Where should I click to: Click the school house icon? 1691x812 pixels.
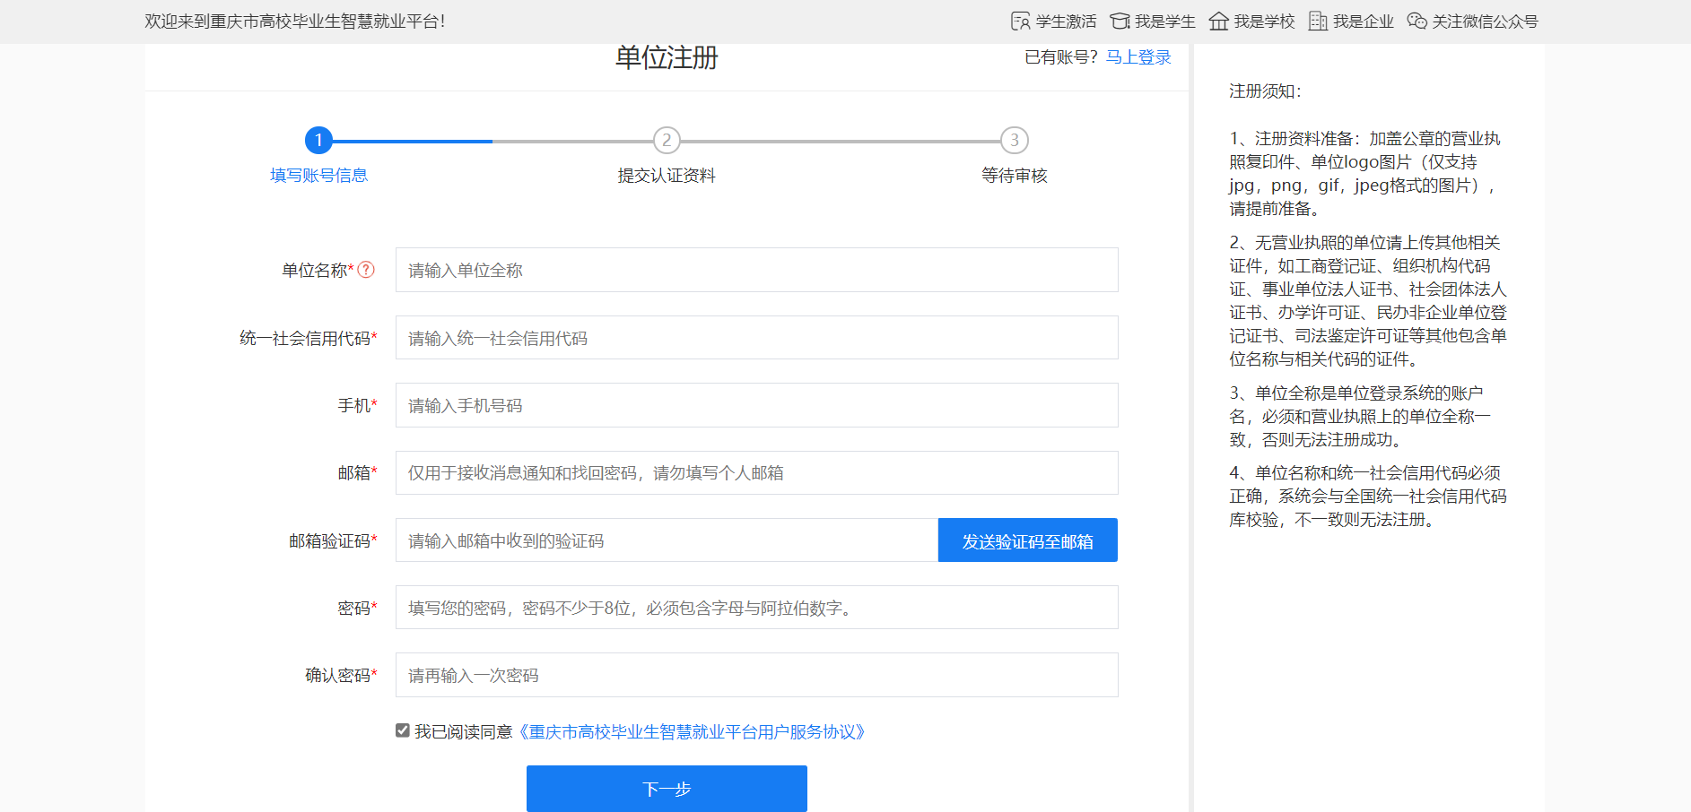click(1218, 22)
